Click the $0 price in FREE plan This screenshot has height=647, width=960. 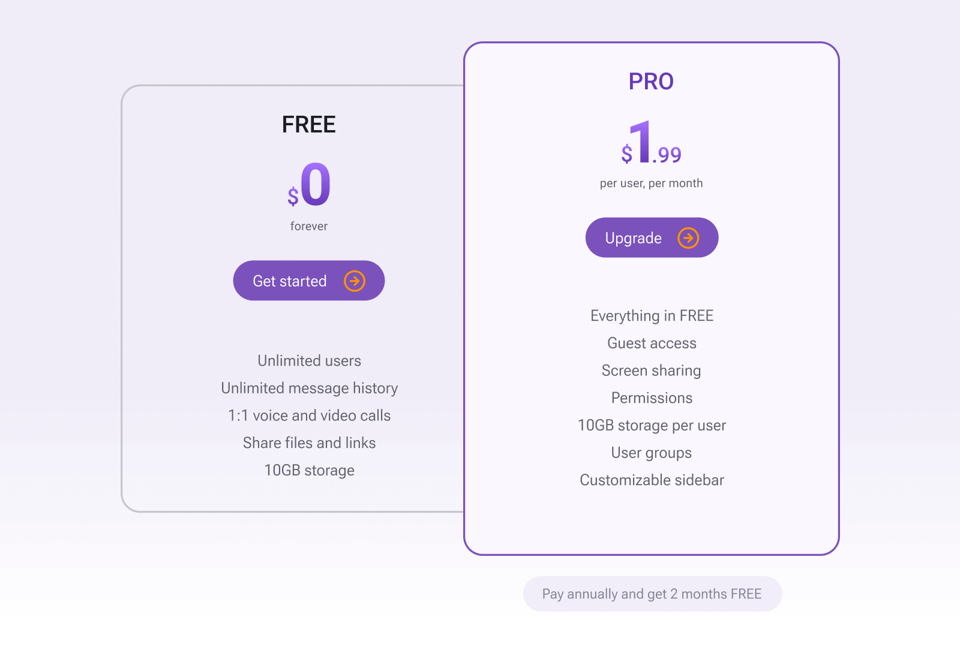click(x=309, y=184)
